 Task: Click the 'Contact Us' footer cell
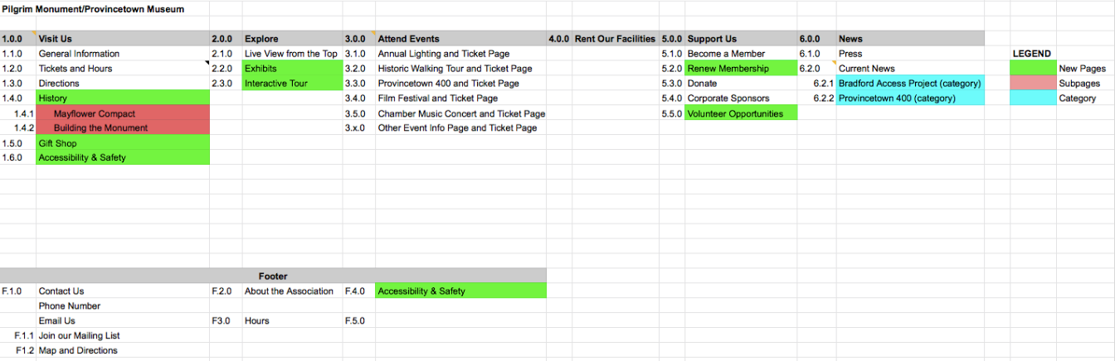point(123,291)
